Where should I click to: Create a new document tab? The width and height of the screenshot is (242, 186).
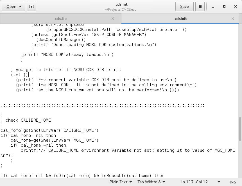coord(31,7)
